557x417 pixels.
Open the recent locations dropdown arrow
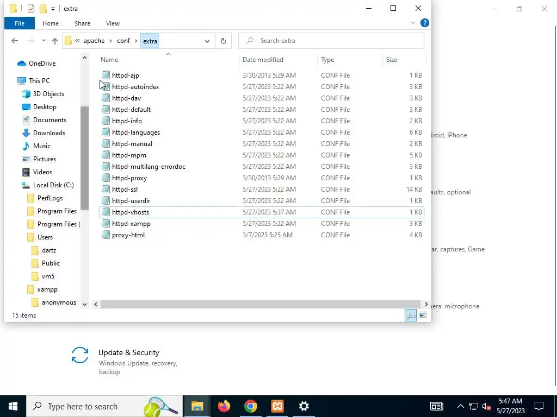(x=44, y=41)
